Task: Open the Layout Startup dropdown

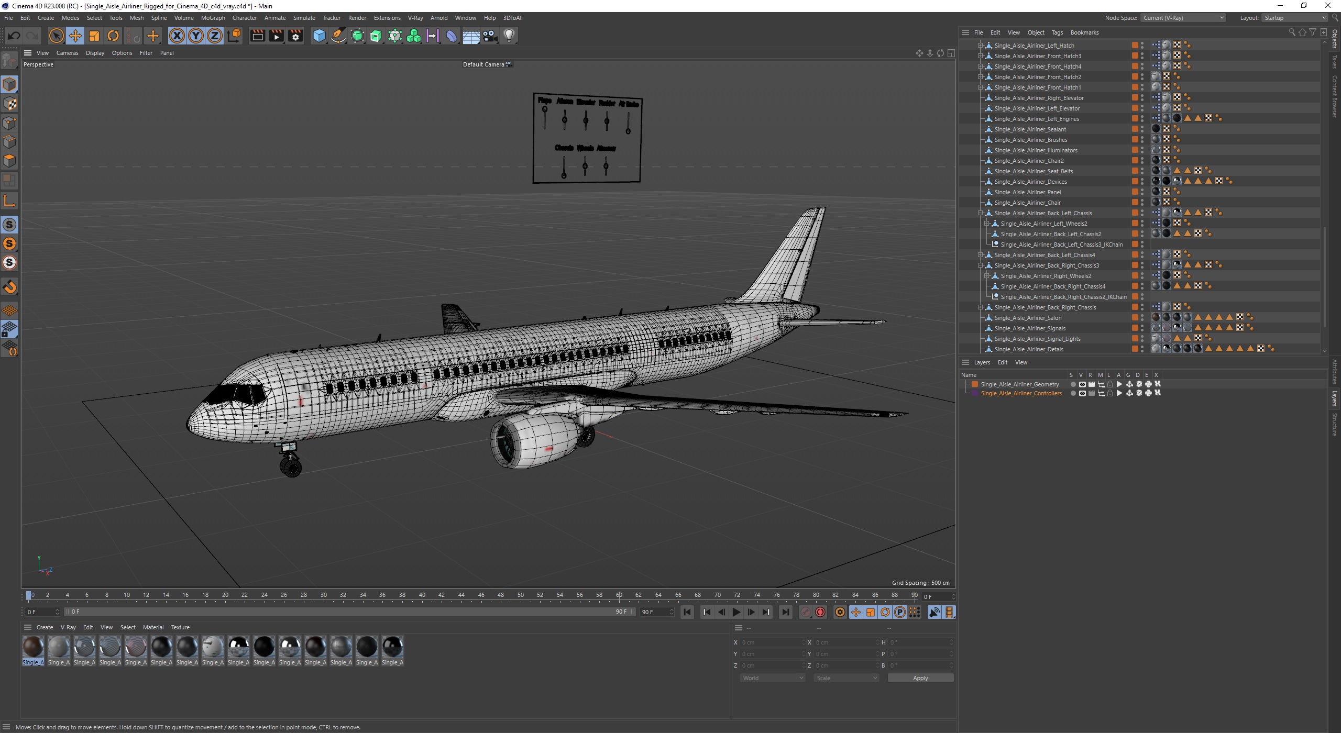Action: point(1294,18)
